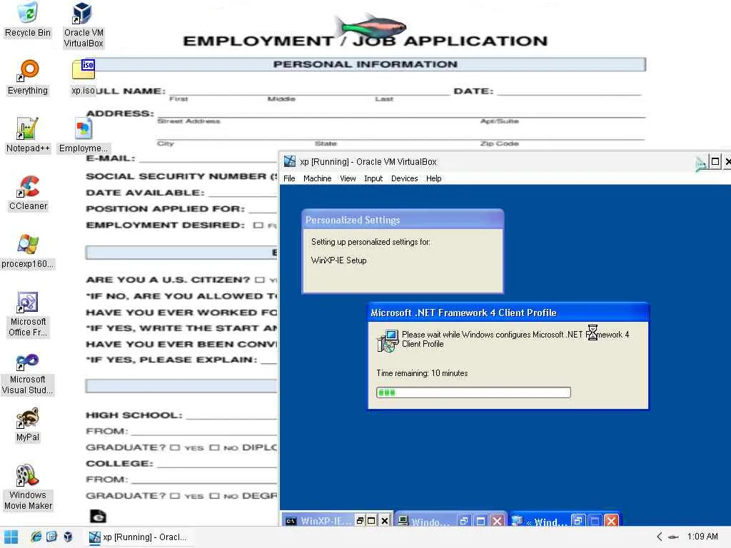Click the 'Please wait while Windows configures' message

pyautogui.click(x=515, y=339)
